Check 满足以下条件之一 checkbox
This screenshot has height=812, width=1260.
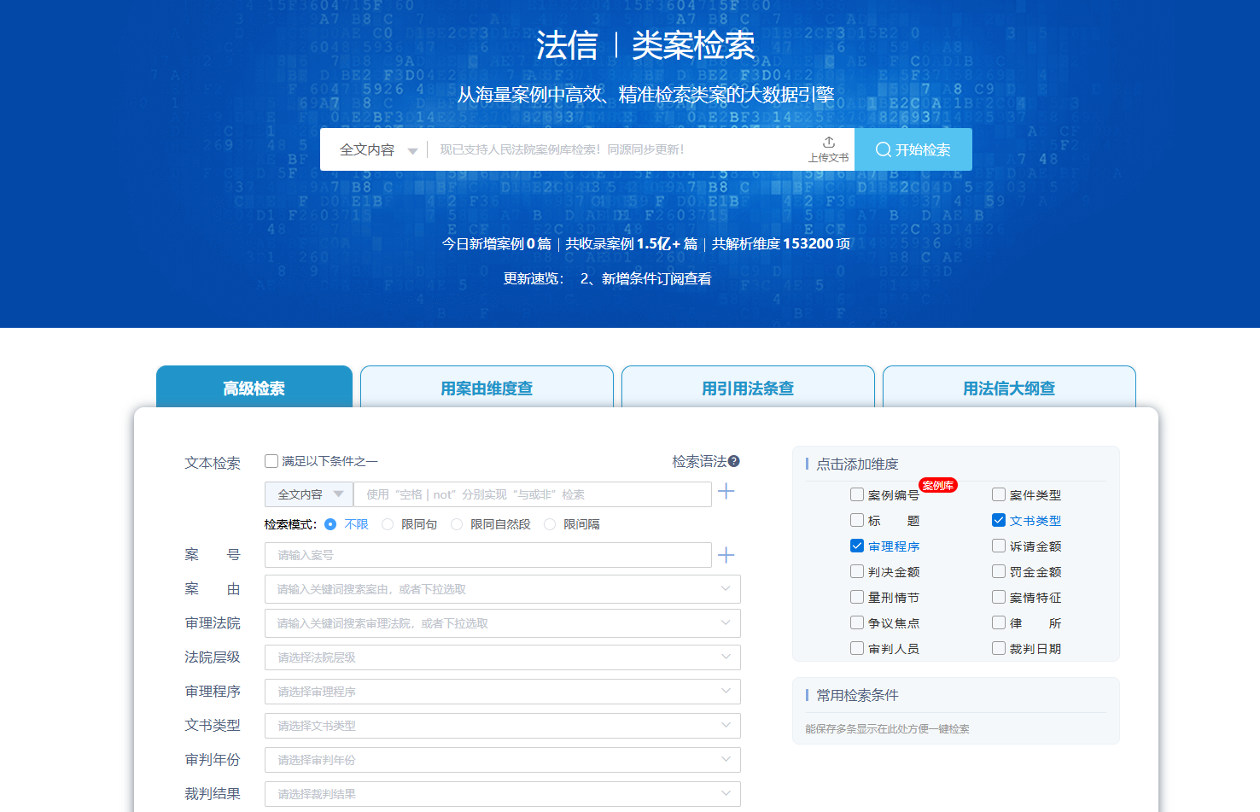(271, 461)
